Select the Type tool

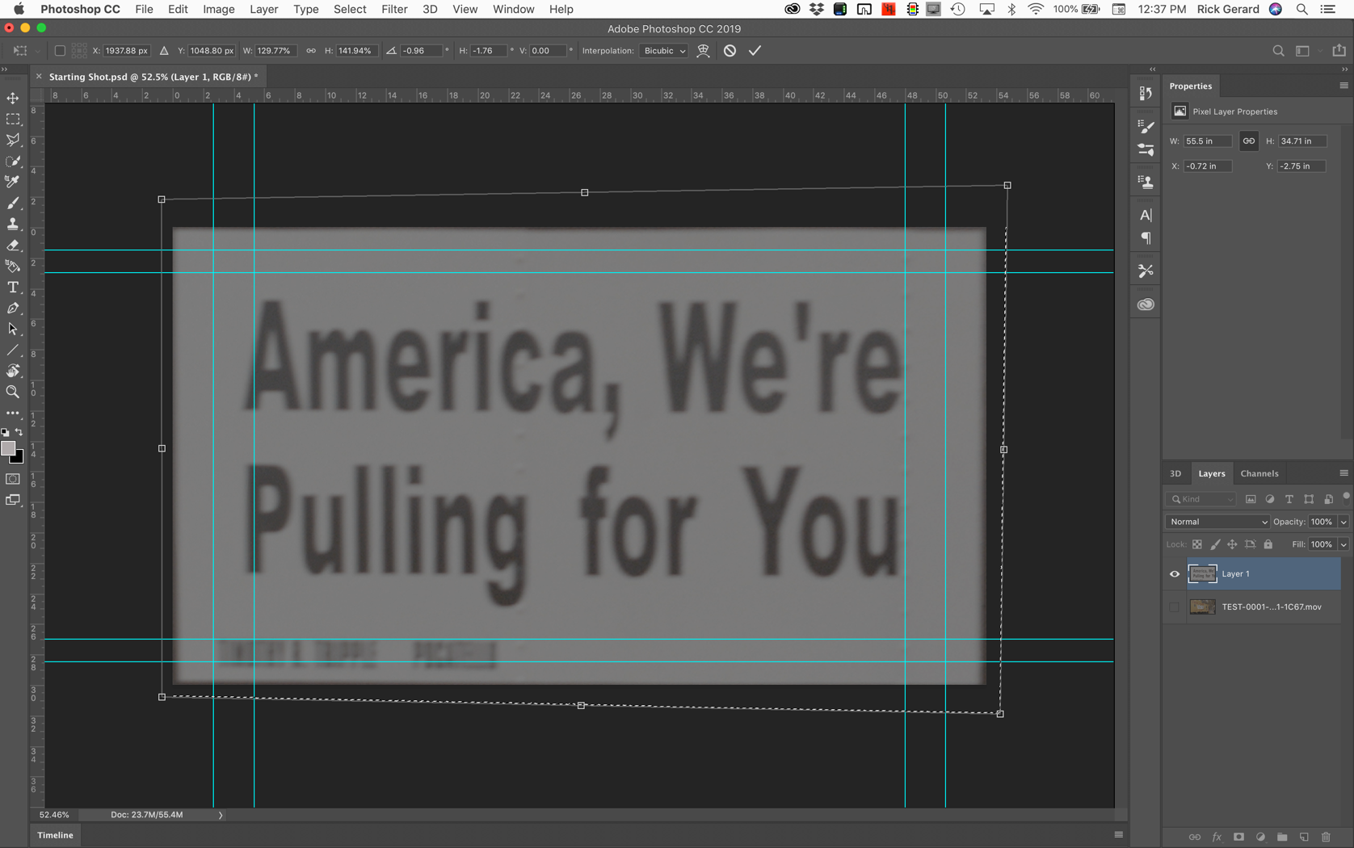[13, 287]
